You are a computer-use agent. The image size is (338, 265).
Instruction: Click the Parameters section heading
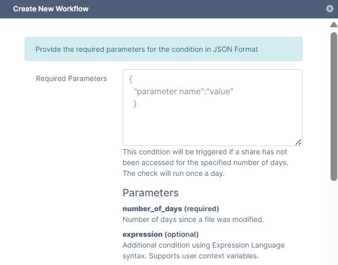point(150,193)
